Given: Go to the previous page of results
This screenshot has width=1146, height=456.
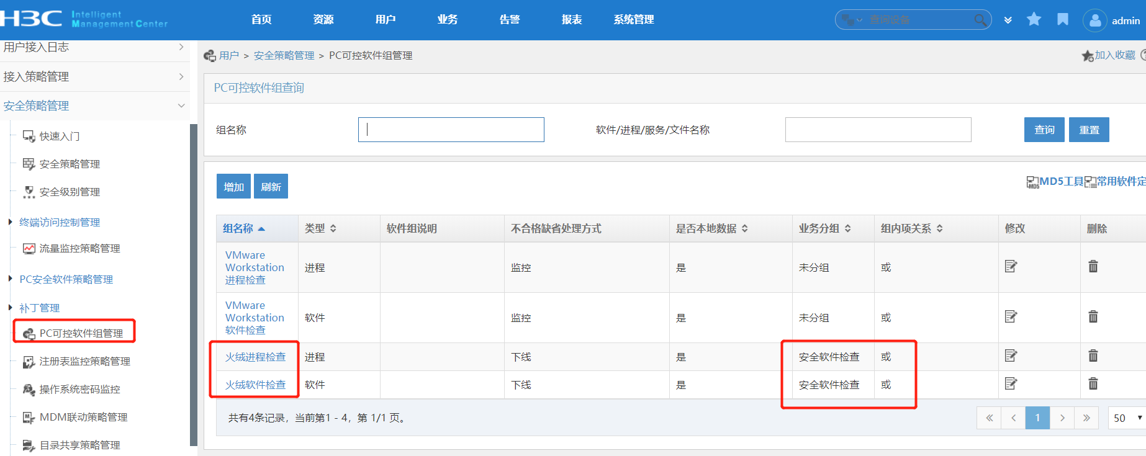Looking at the screenshot, I should tap(1013, 418).
